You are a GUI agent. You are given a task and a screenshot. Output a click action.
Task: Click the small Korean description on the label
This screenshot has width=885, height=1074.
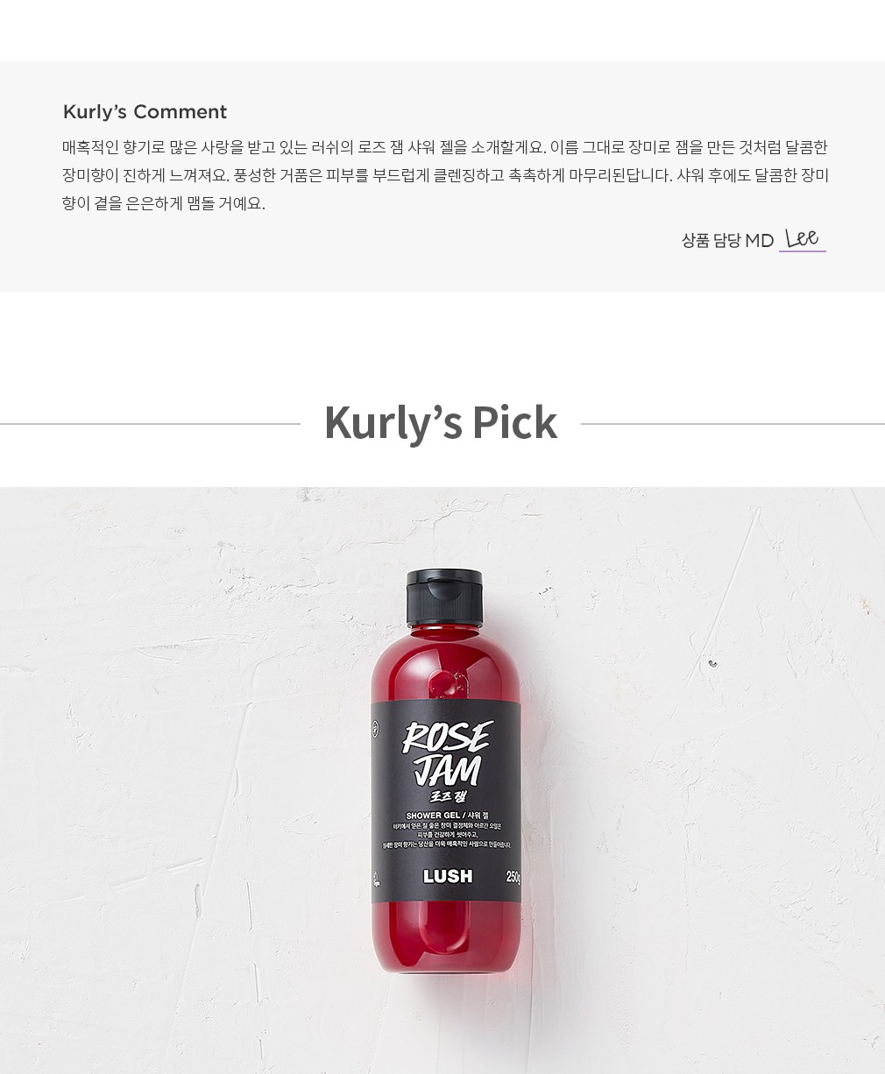tap(447, 835)
